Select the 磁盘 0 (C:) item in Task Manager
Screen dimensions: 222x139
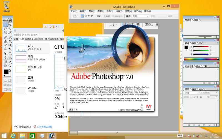point(32,69)
